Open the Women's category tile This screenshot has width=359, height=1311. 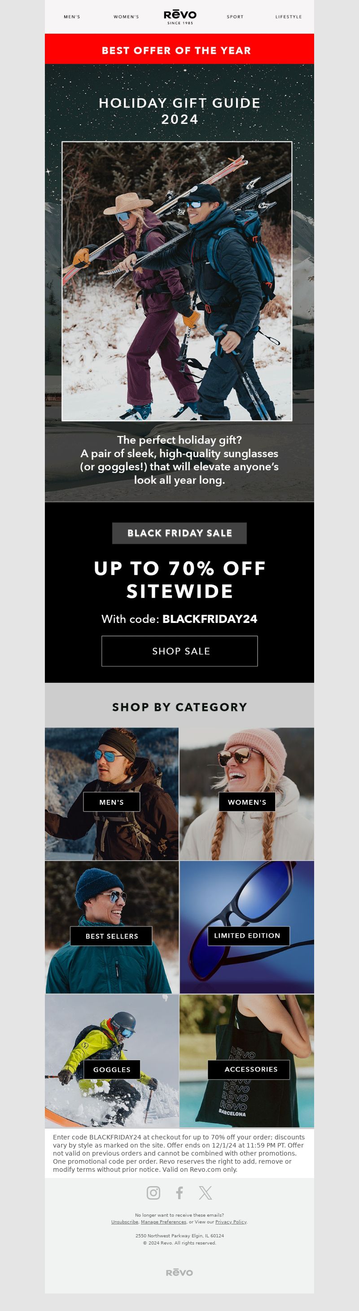tap(247, 794)
